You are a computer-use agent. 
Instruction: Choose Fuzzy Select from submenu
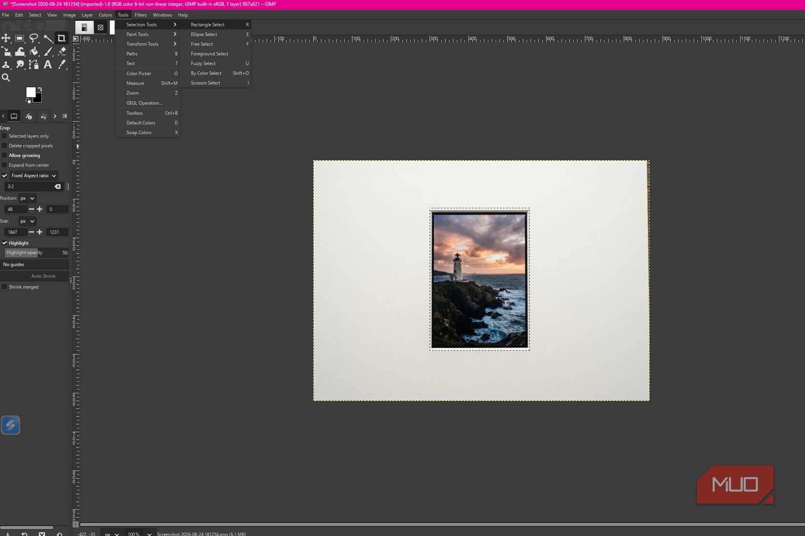[x=215, y=63]
